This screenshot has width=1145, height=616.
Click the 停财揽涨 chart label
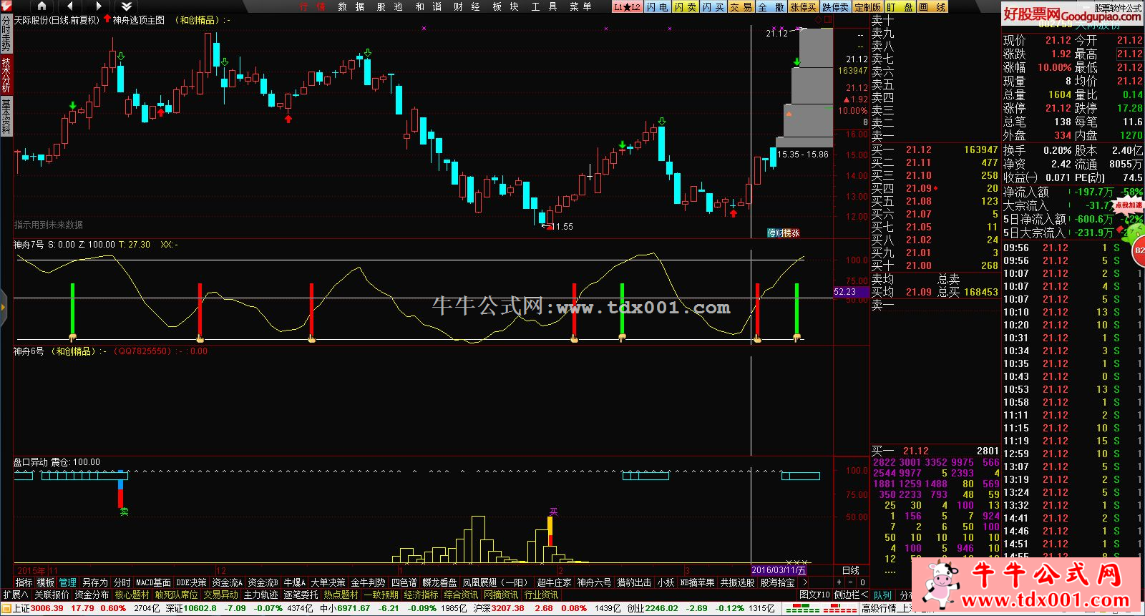click(784, 233)
